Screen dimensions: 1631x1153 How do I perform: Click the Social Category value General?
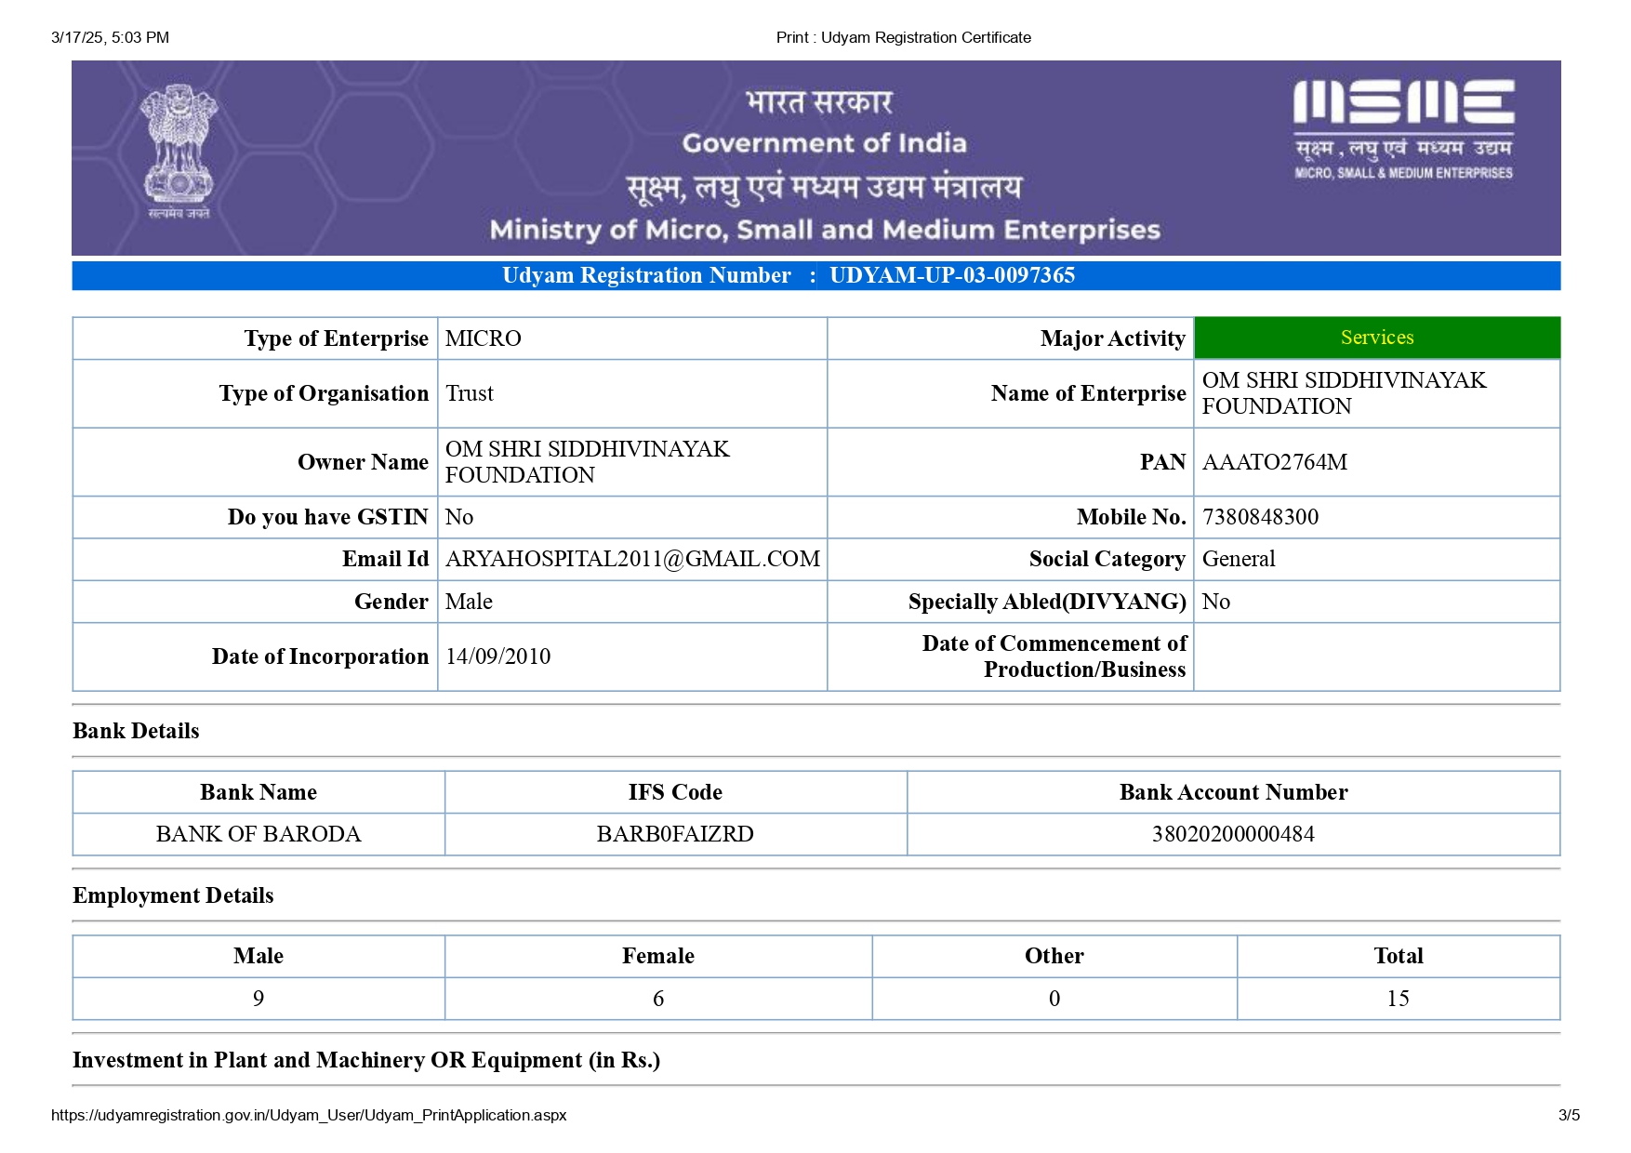point(1239,559)
